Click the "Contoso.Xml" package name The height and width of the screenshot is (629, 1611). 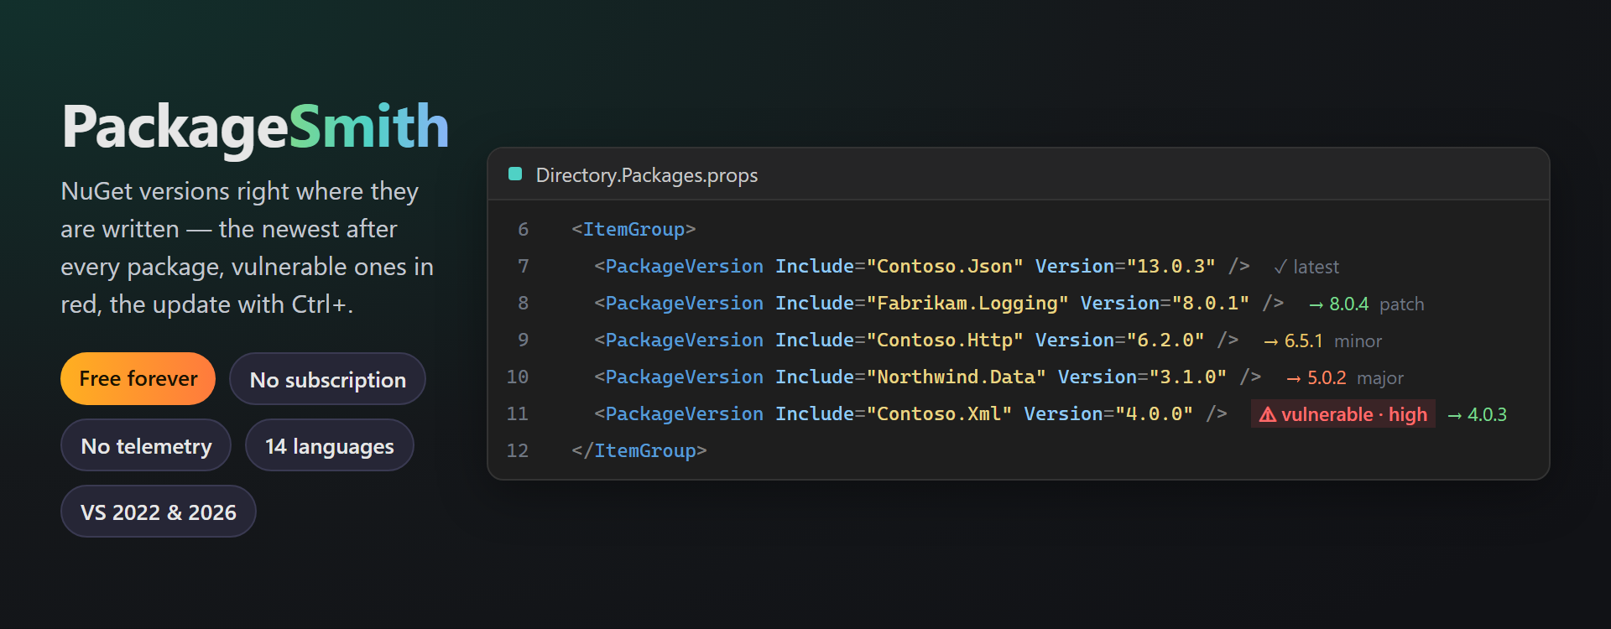click(x=939, y=413)
